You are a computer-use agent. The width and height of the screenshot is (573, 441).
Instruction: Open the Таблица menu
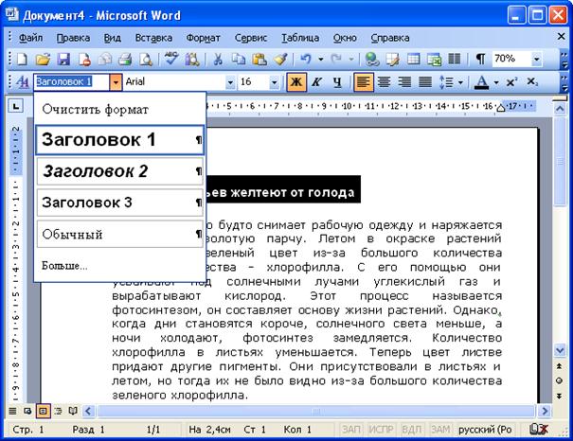point(300,38)
